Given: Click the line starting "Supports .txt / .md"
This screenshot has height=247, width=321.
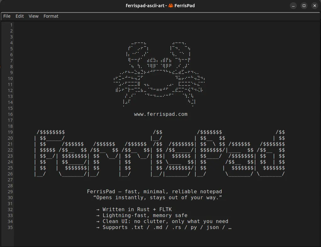Looking at the screenshot, I should click(x=164, y=227).
